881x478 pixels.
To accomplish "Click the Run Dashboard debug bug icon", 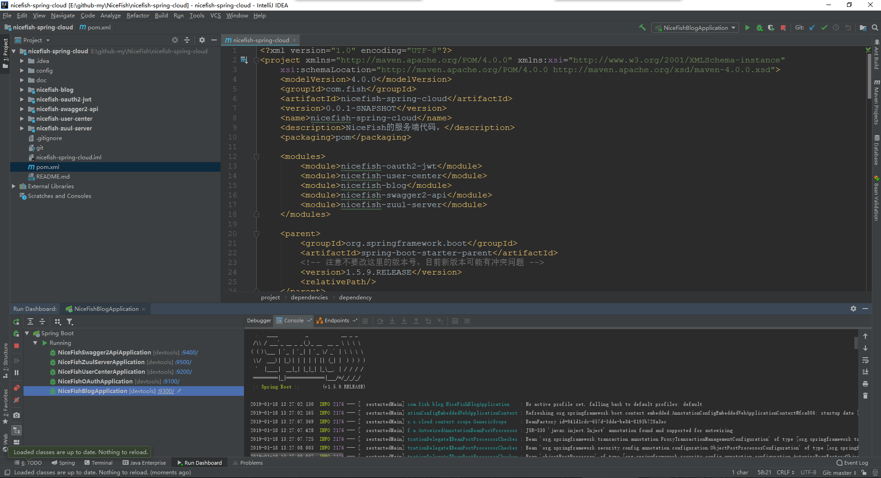I will tap(17, 334).
